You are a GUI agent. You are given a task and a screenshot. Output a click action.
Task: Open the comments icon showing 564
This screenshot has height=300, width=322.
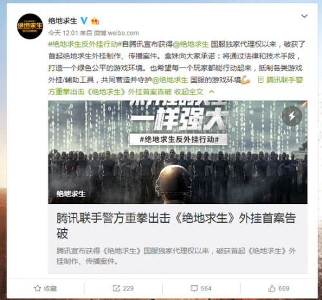pos(194,288)
